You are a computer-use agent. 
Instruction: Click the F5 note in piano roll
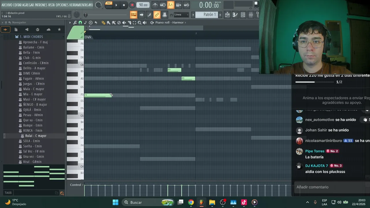98,95
